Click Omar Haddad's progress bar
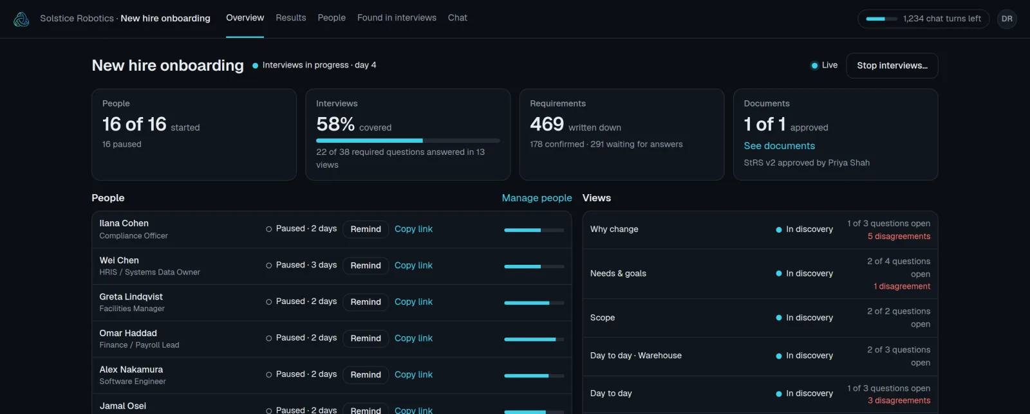The image size is (1030, 414). point(534,339)
